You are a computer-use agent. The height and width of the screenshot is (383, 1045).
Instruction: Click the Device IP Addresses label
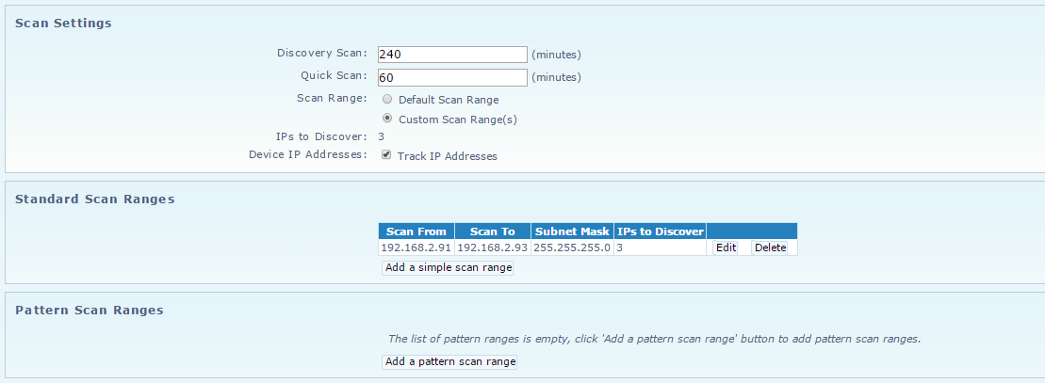click(x=308, y=154)
